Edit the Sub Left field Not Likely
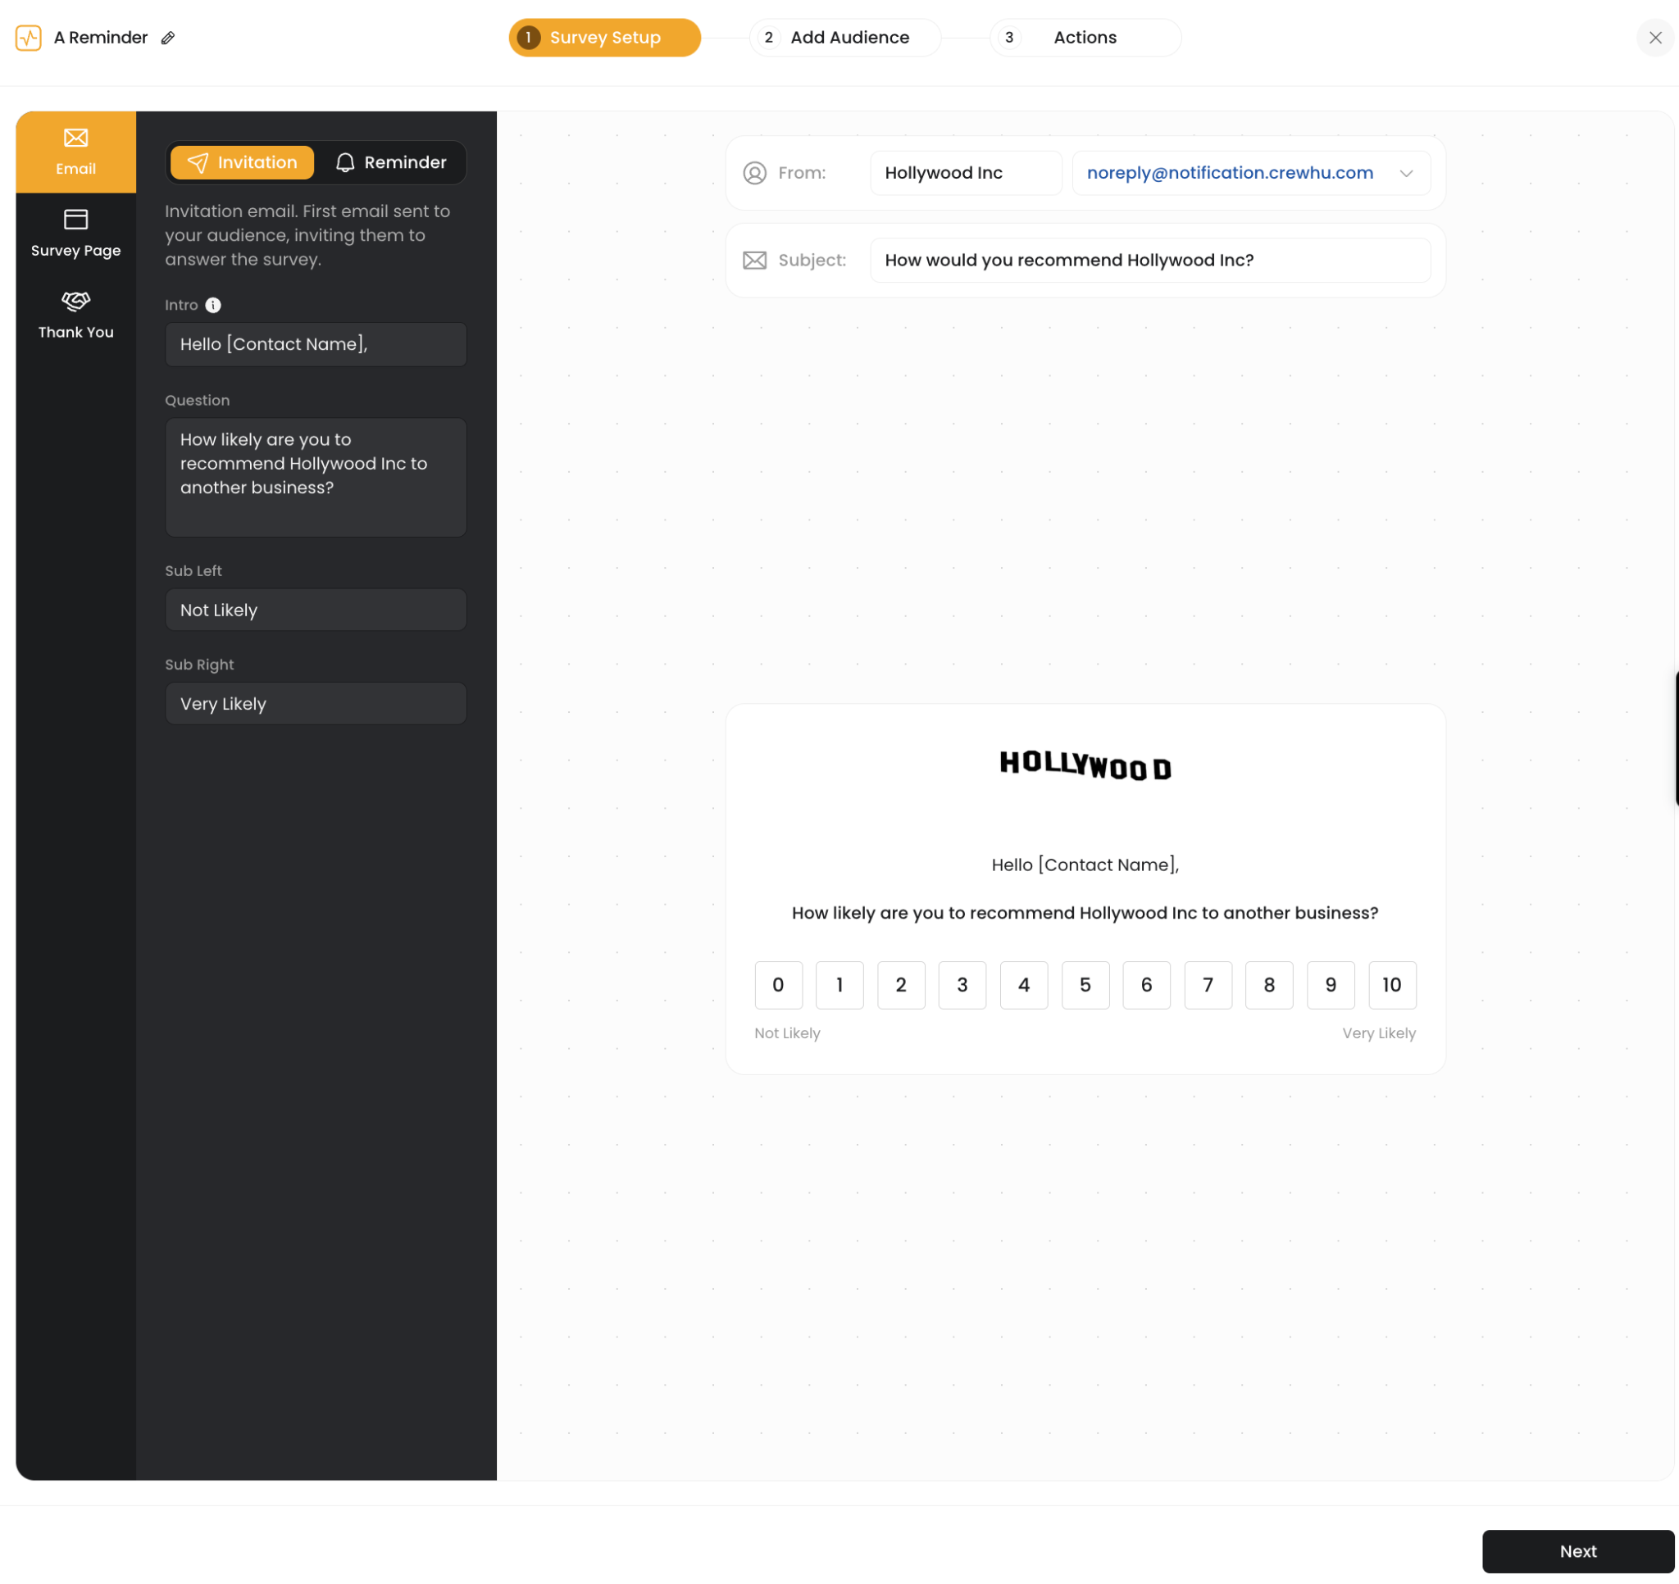Image resolution: width=1679 pixels, height=1584 pixels. click(x=316, y=610)
